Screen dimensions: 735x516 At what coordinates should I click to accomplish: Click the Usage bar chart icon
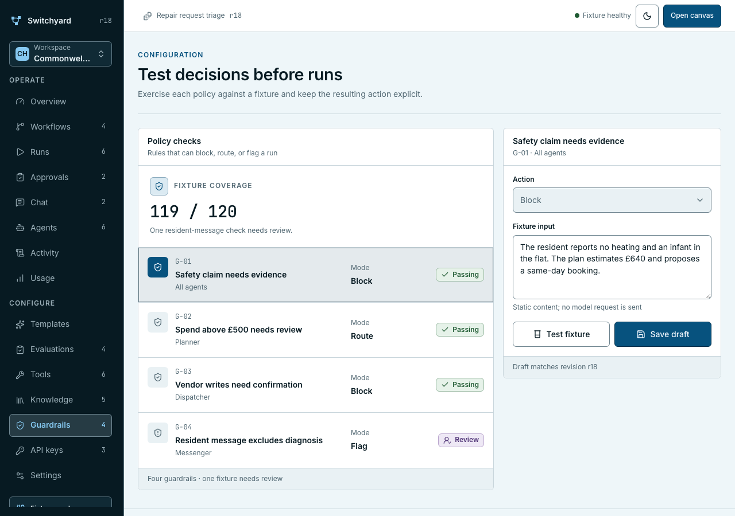pyautogui.click(x=20, y=278)
